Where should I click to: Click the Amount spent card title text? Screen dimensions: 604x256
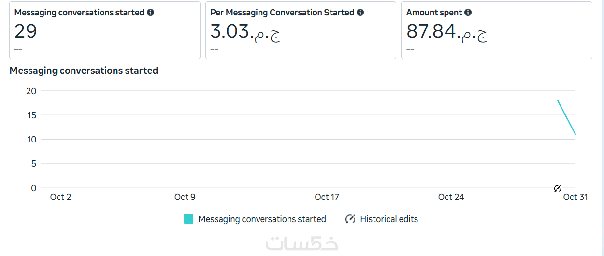434,13
